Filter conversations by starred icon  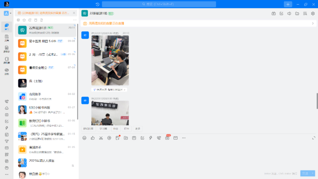pyautogui.click(x=24, y=20)
